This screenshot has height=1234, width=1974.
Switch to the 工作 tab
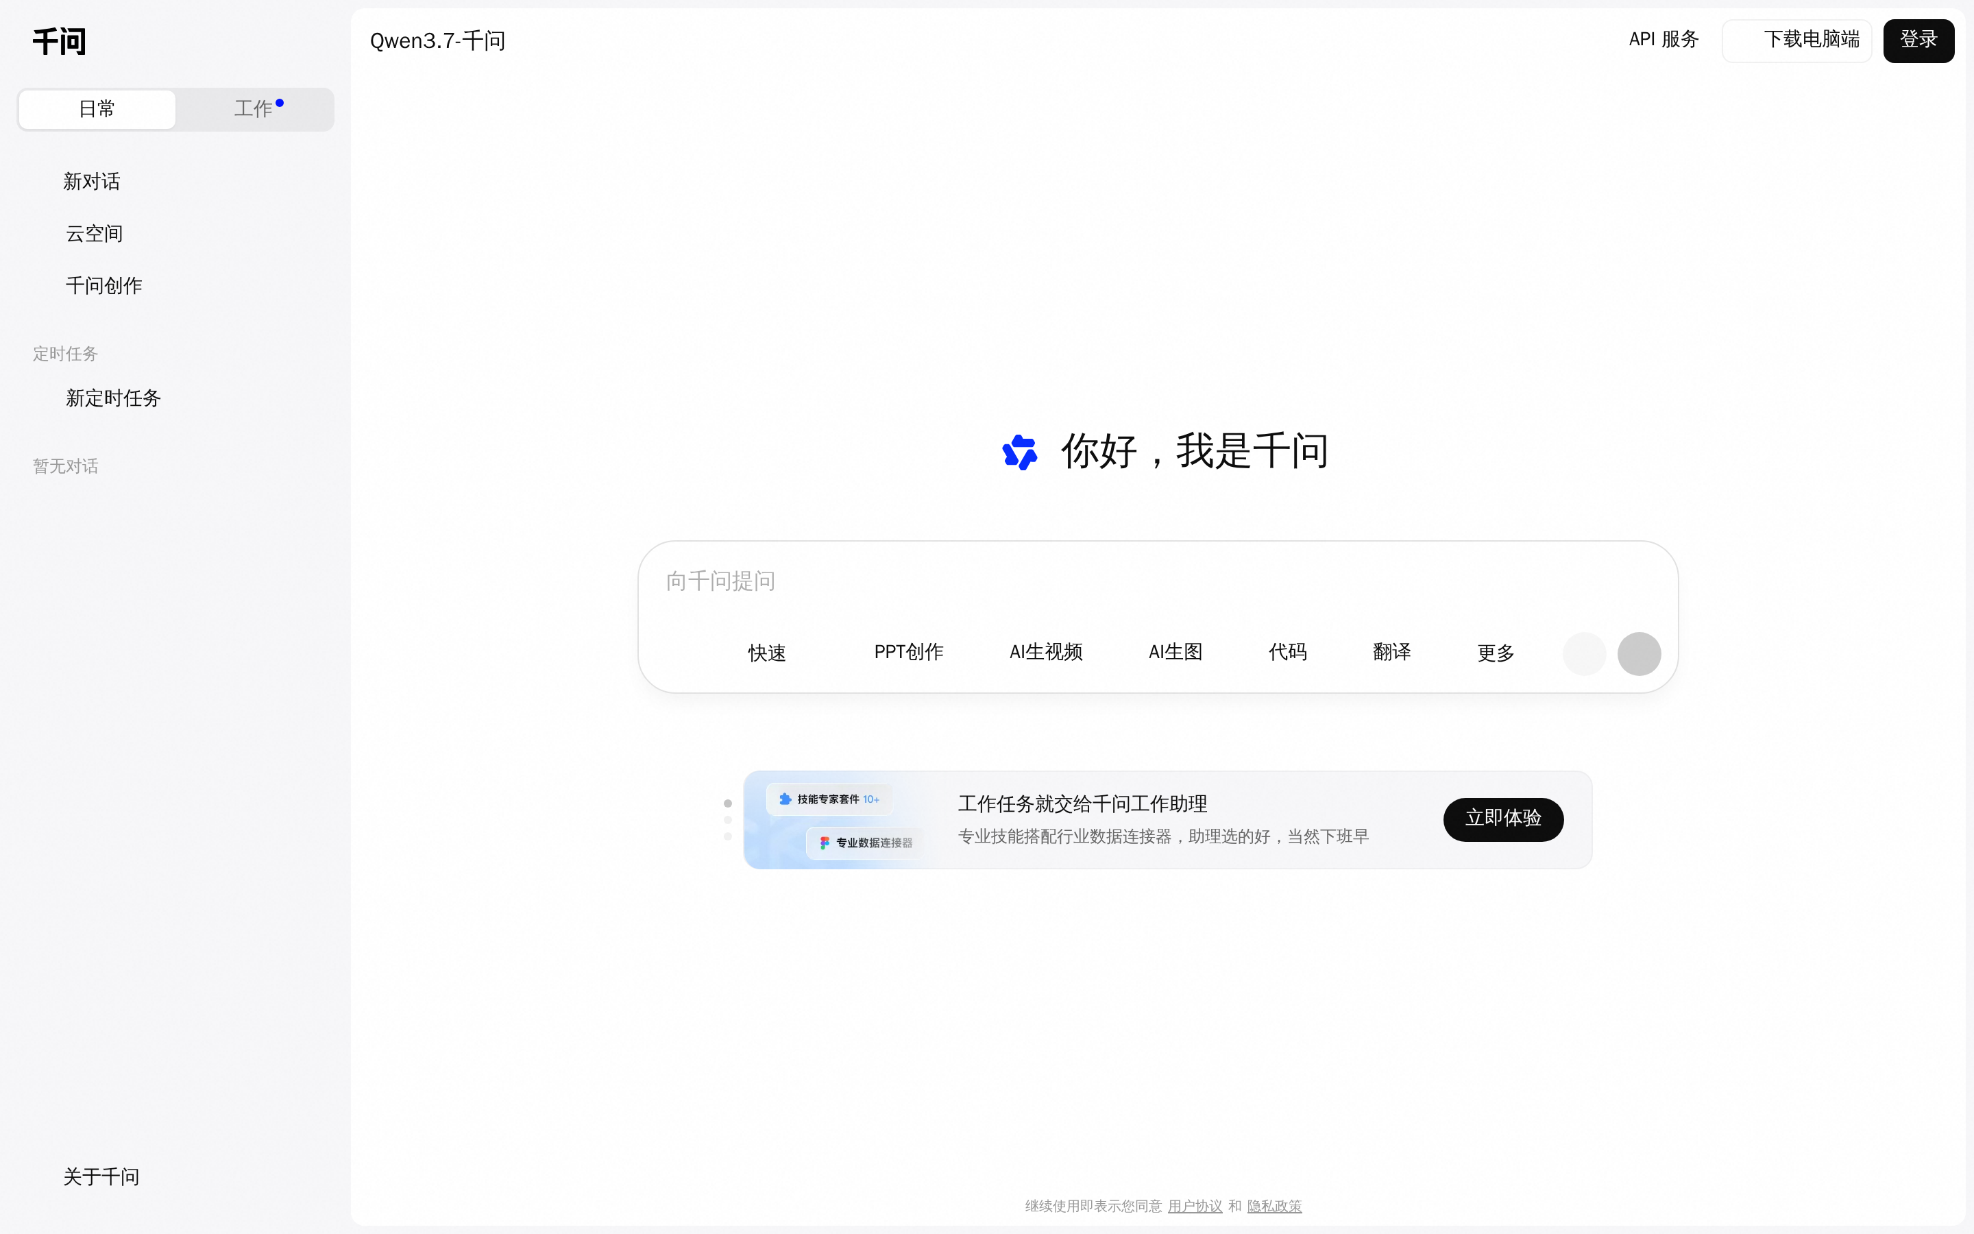[254, 110]
